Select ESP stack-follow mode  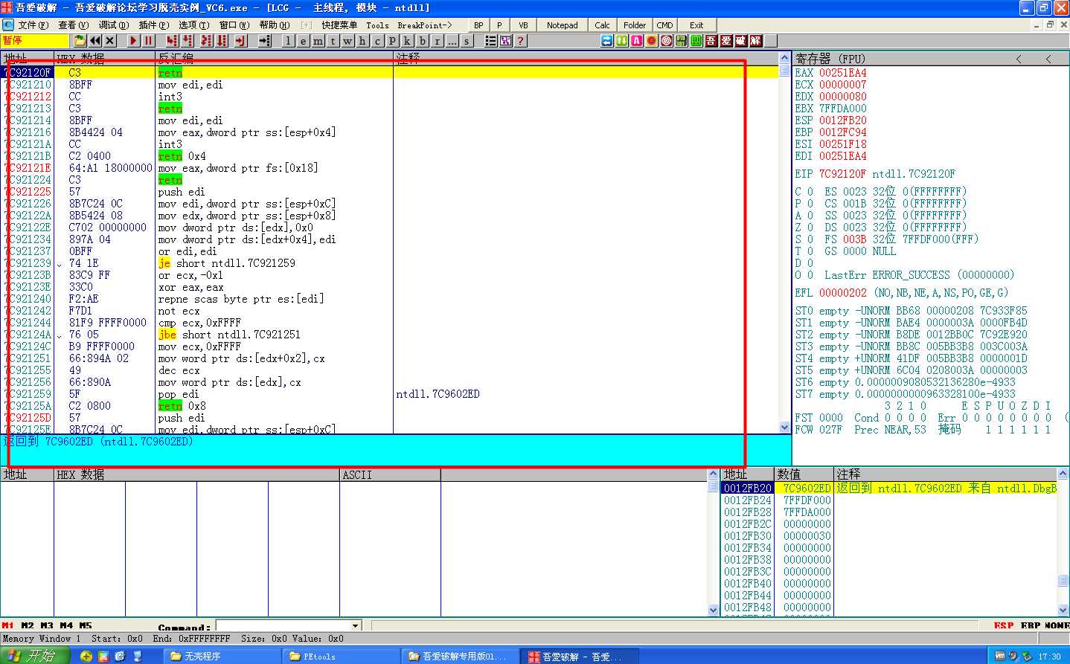point(1004,625)
